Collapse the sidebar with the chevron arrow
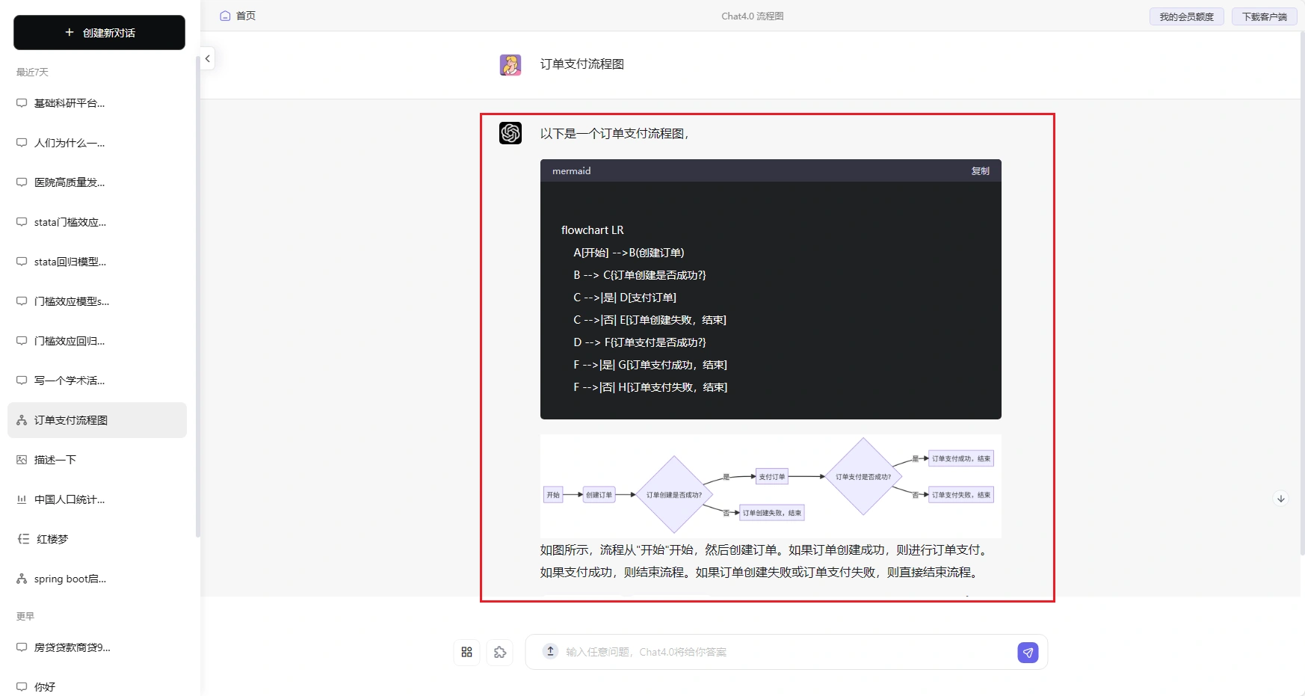The image size is (1305, 696). tap(207, 58)
